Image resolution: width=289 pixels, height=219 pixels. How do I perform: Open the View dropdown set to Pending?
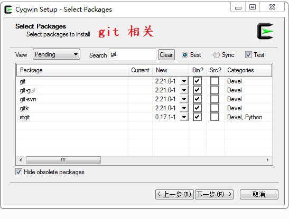tap(57, 54)
